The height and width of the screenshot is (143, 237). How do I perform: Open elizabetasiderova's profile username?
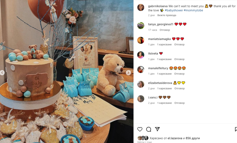click(x=160, y=83)
